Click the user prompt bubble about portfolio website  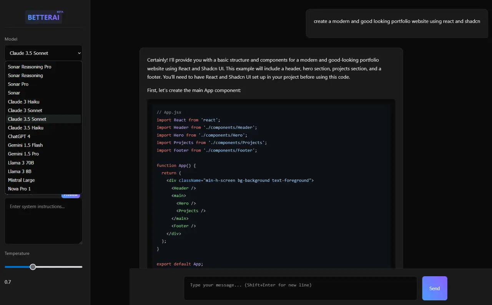click(397, 23)
